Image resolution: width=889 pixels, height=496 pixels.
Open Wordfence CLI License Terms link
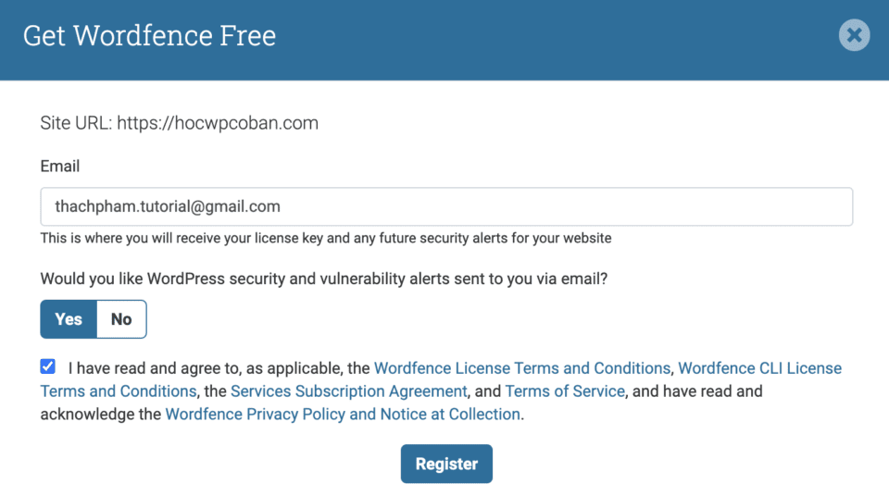tap(759, 368)
